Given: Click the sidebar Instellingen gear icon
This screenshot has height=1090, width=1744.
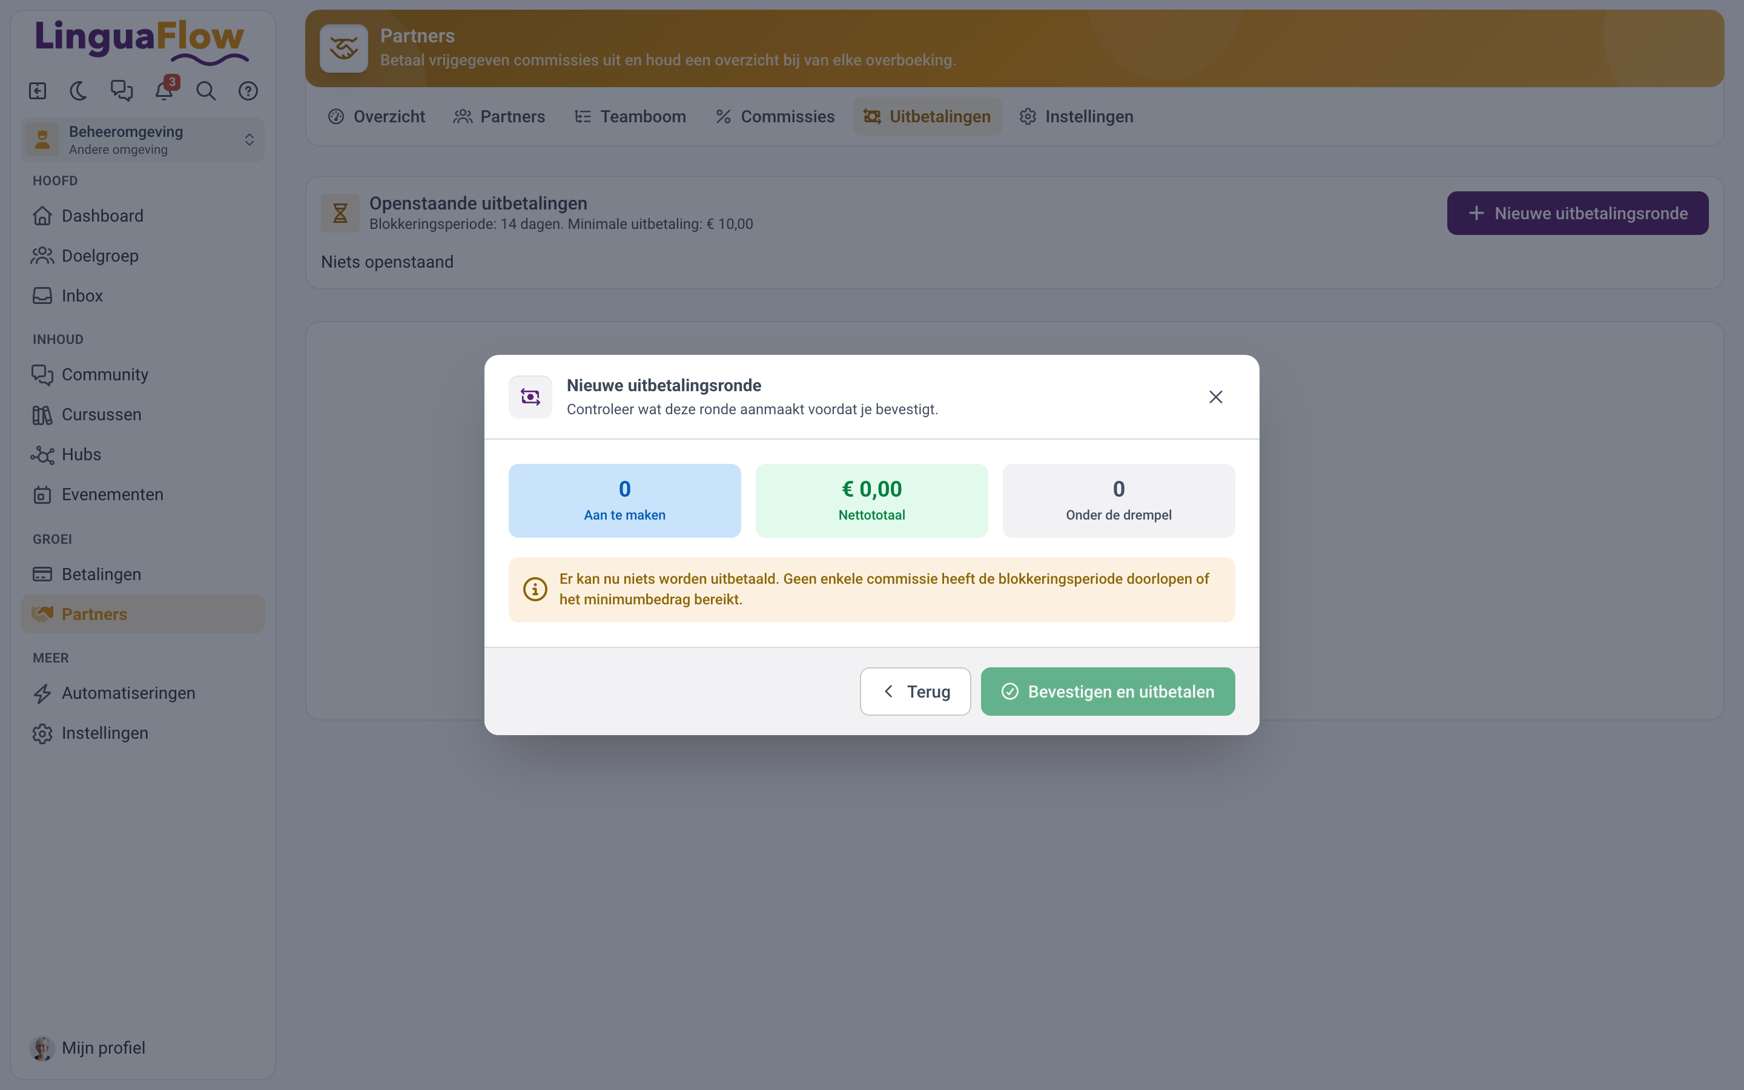Looking at the screenshot, I should [x=42, y=733].
